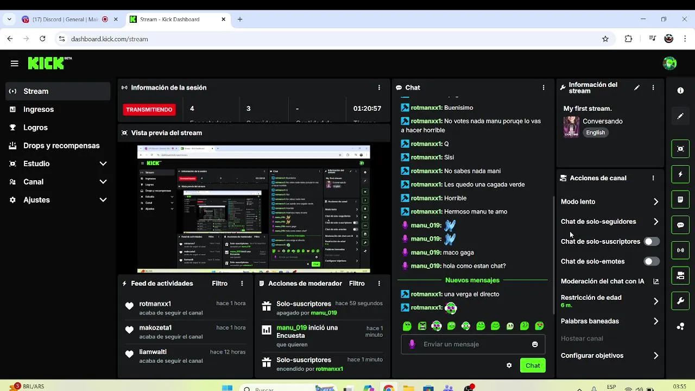Go to Ingresos in the sidebar
The height and width of the screenshot is (391, 695).
[58, 109]
